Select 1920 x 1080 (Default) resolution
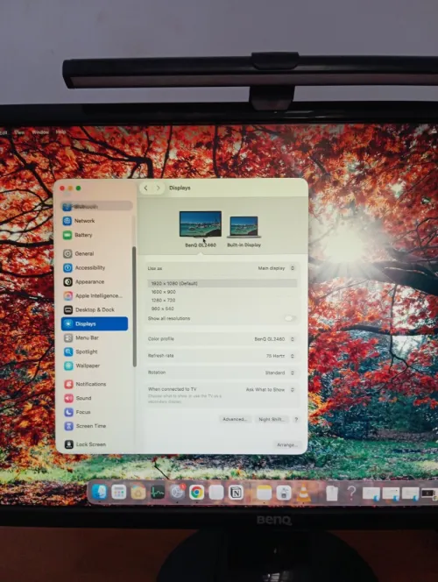 point(223,283)
